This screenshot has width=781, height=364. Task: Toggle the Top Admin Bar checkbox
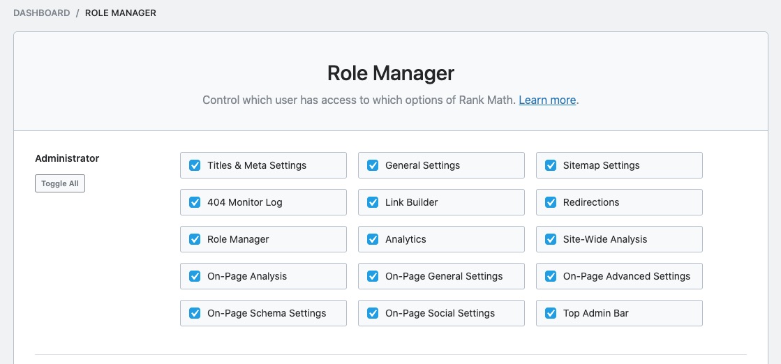551,313
